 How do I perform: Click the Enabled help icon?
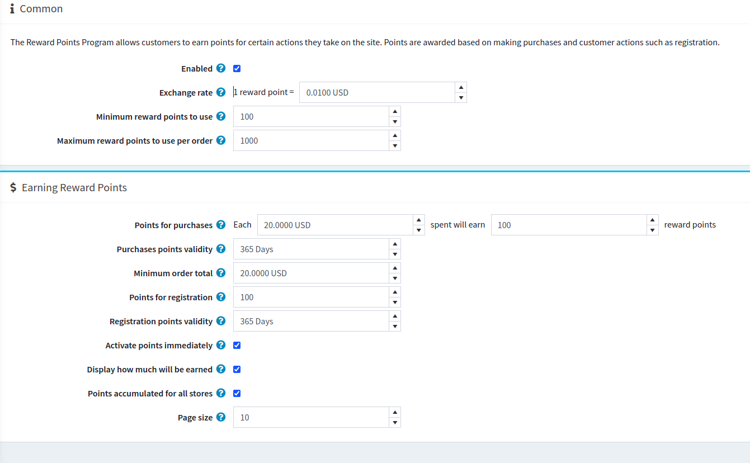click(221, 68)
